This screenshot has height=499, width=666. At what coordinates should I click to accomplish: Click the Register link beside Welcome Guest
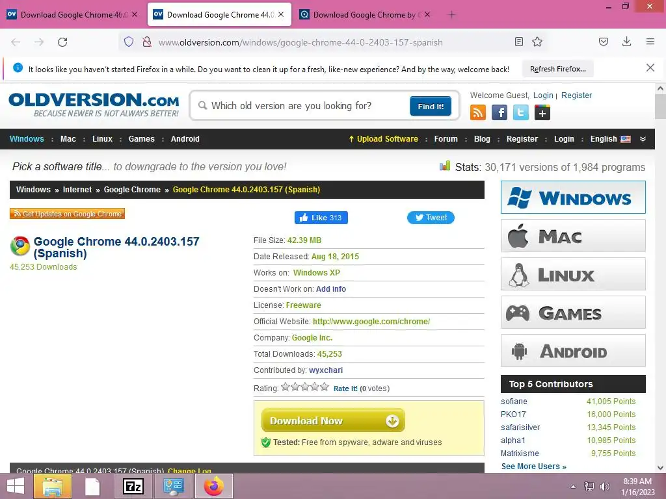[576, 96]
